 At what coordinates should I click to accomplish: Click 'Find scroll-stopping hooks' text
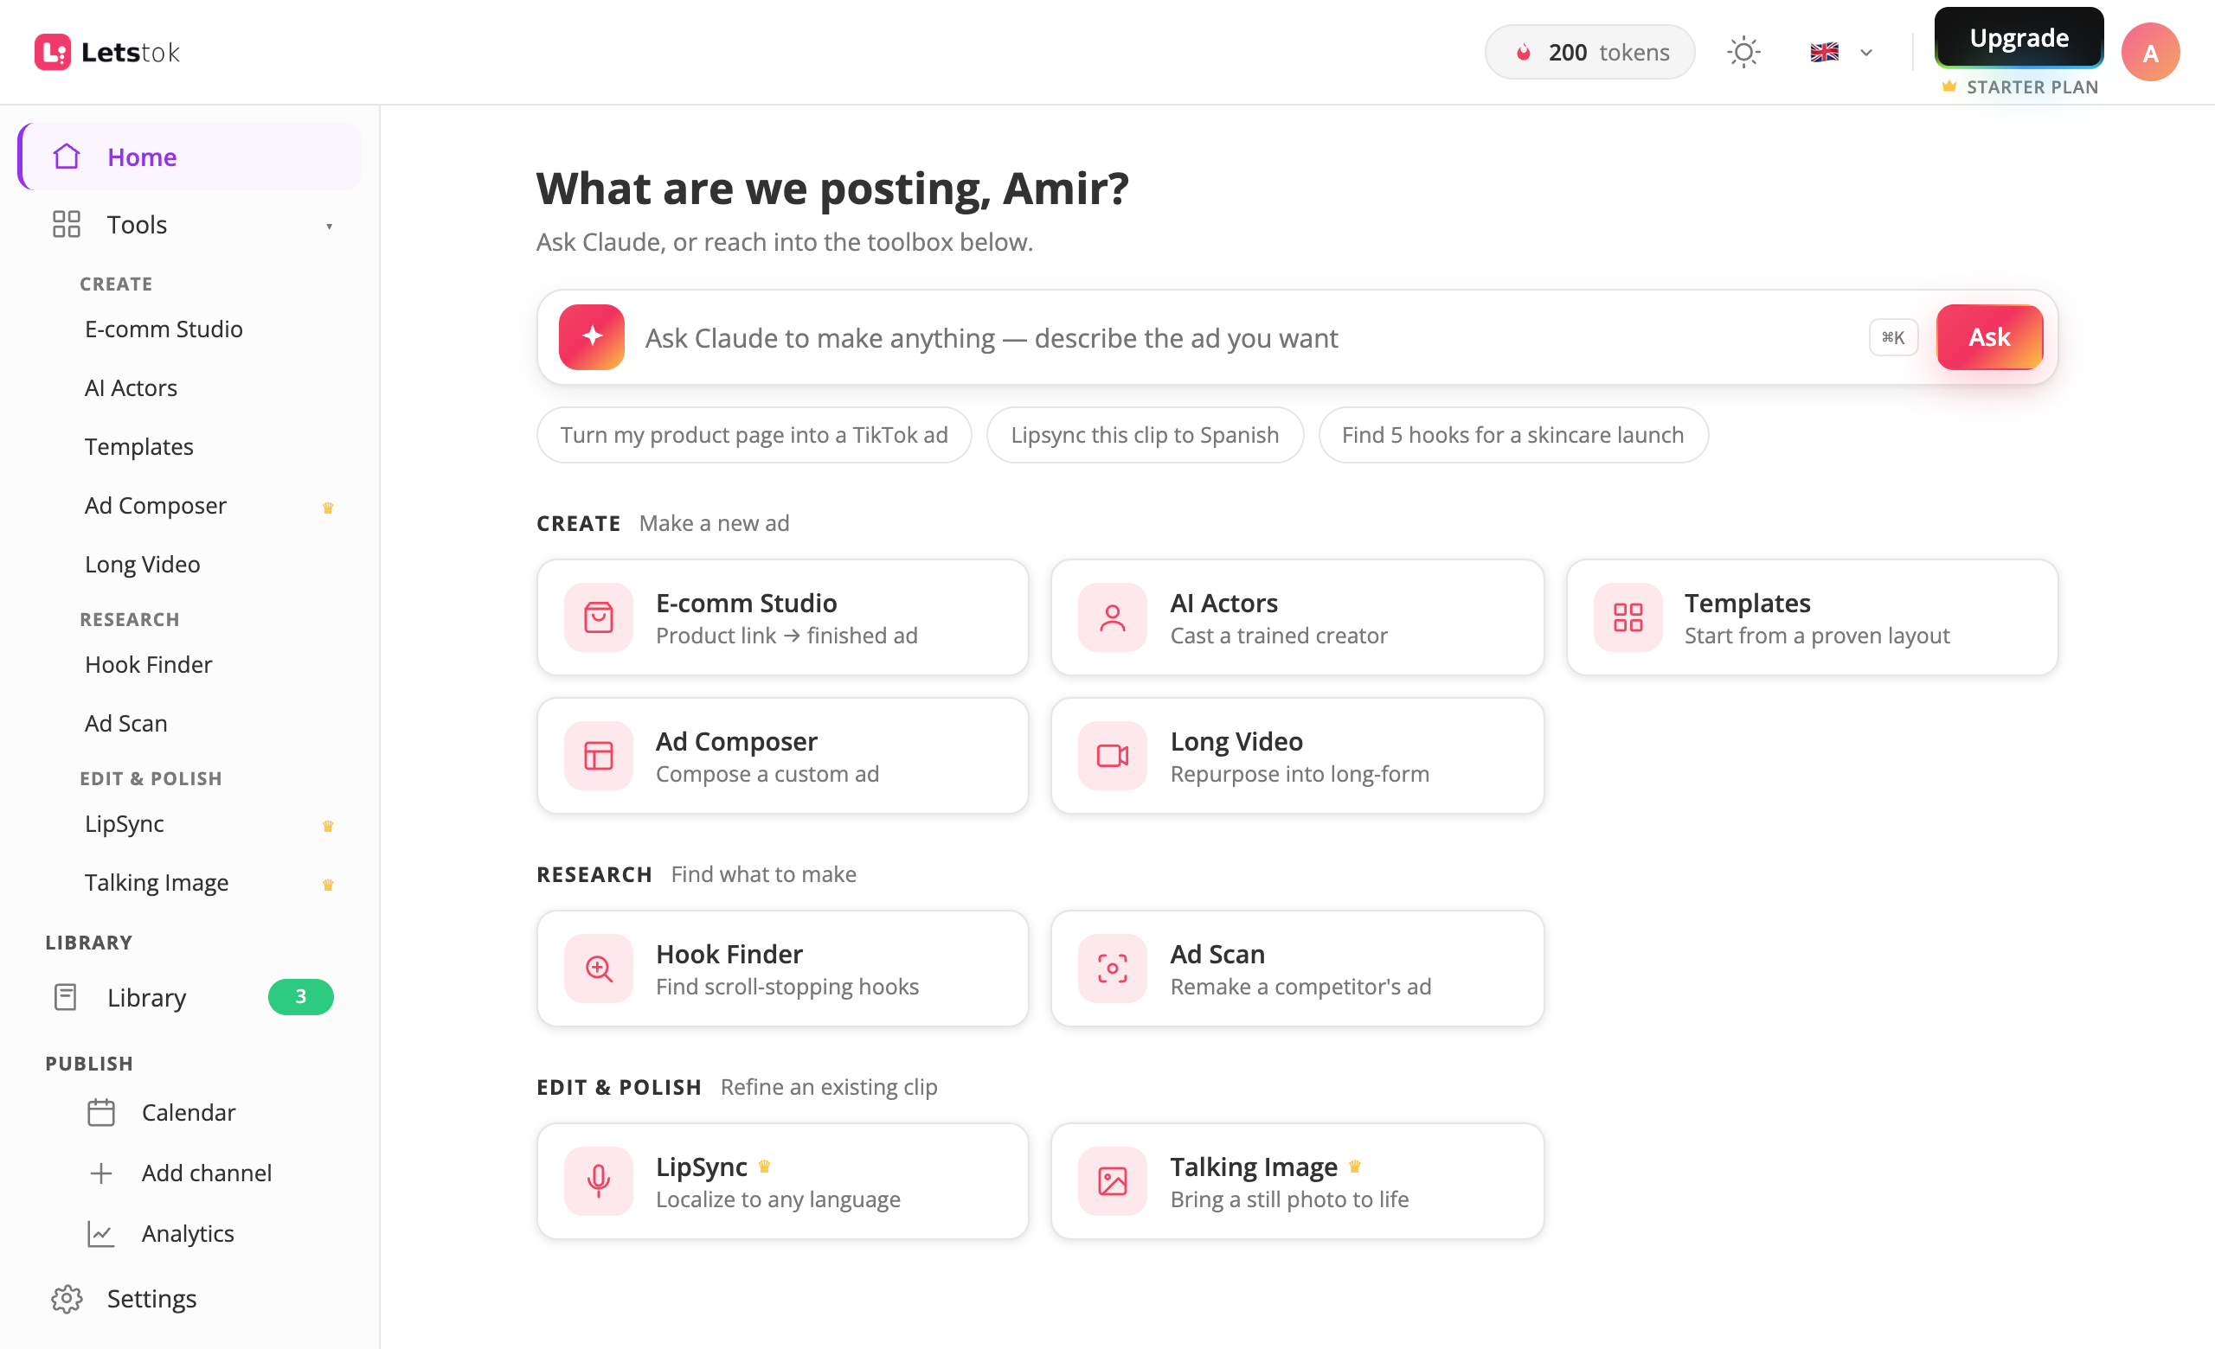coord(786,986)
